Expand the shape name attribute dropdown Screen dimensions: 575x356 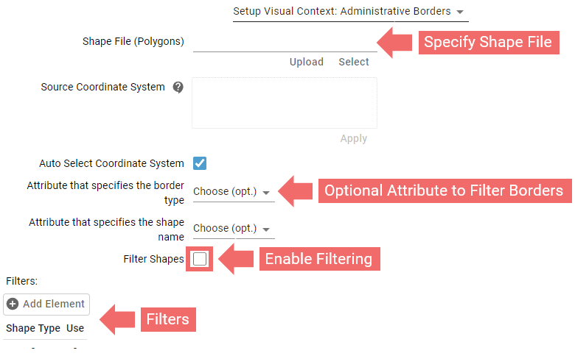pyautogui.click(x=233, y=229)
